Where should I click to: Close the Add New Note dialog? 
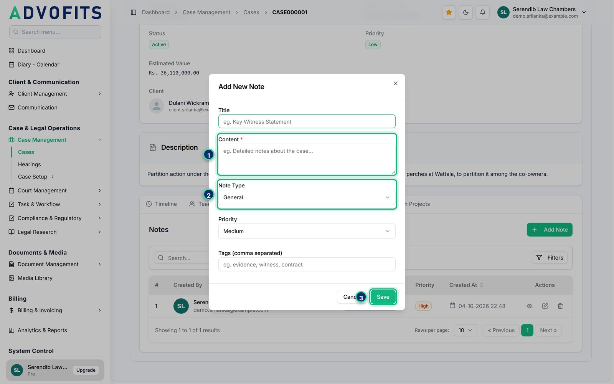coord(396,83)
